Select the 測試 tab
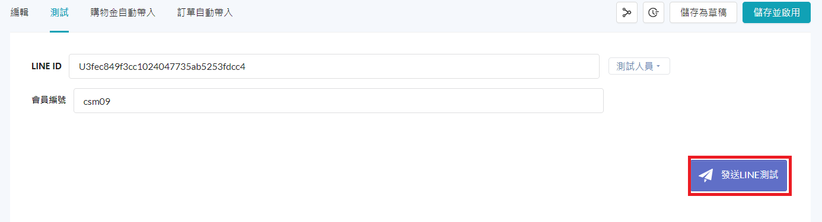Image resolution: width=822 pixels, height=222 pixels. point(59,12)
